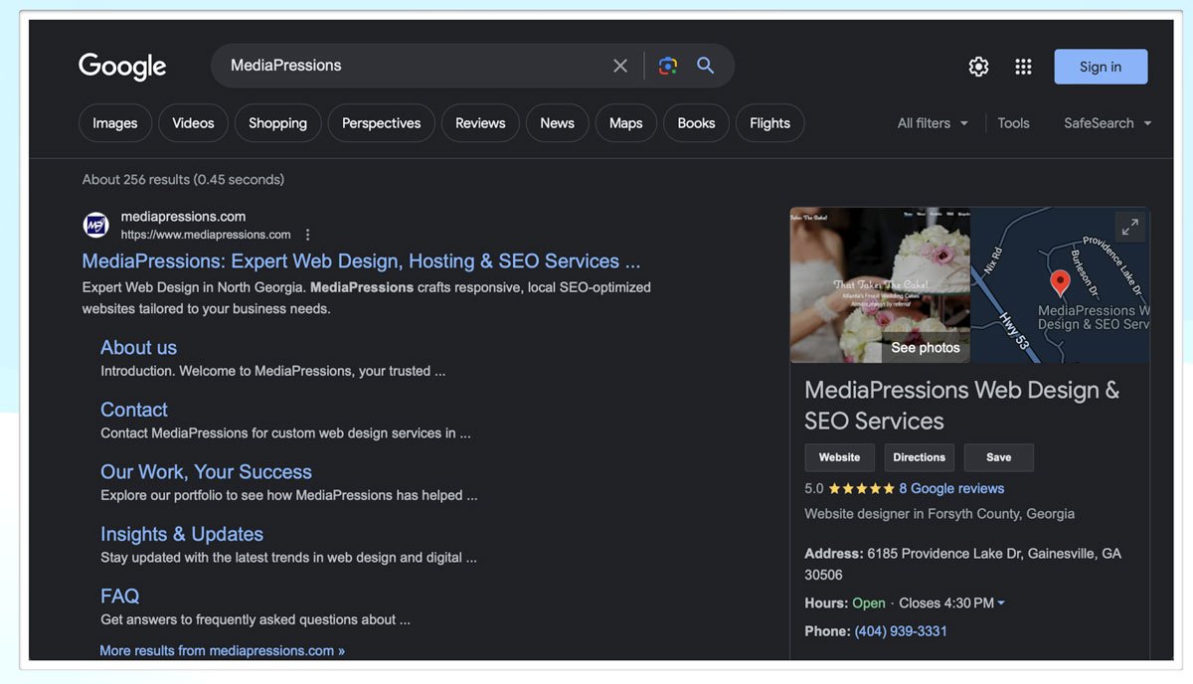The image size is (1193, 684).
Task: Switch to the News filter
Action: [x=557, y=123]
